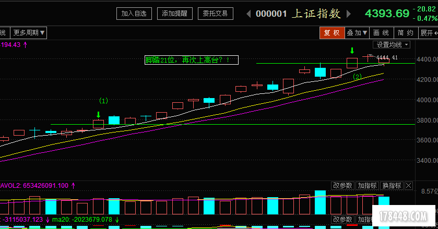Open 设置均线 moving average dropdown
The image size is (438, 229).
pos(394,45)
